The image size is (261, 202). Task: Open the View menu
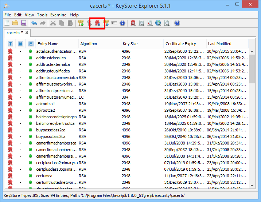(29, 15)
